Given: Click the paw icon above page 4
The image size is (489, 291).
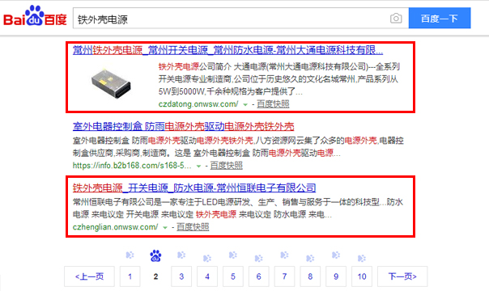Looking at the screenshot, I should click(207, 258).
